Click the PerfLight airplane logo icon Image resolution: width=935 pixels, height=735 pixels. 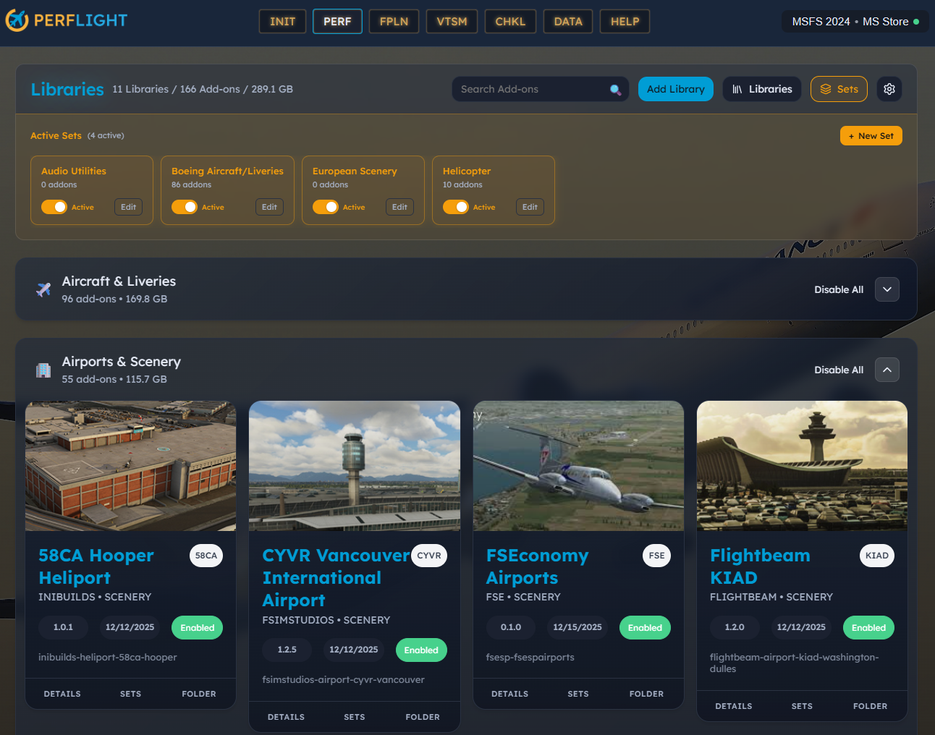tap(17, 20)
